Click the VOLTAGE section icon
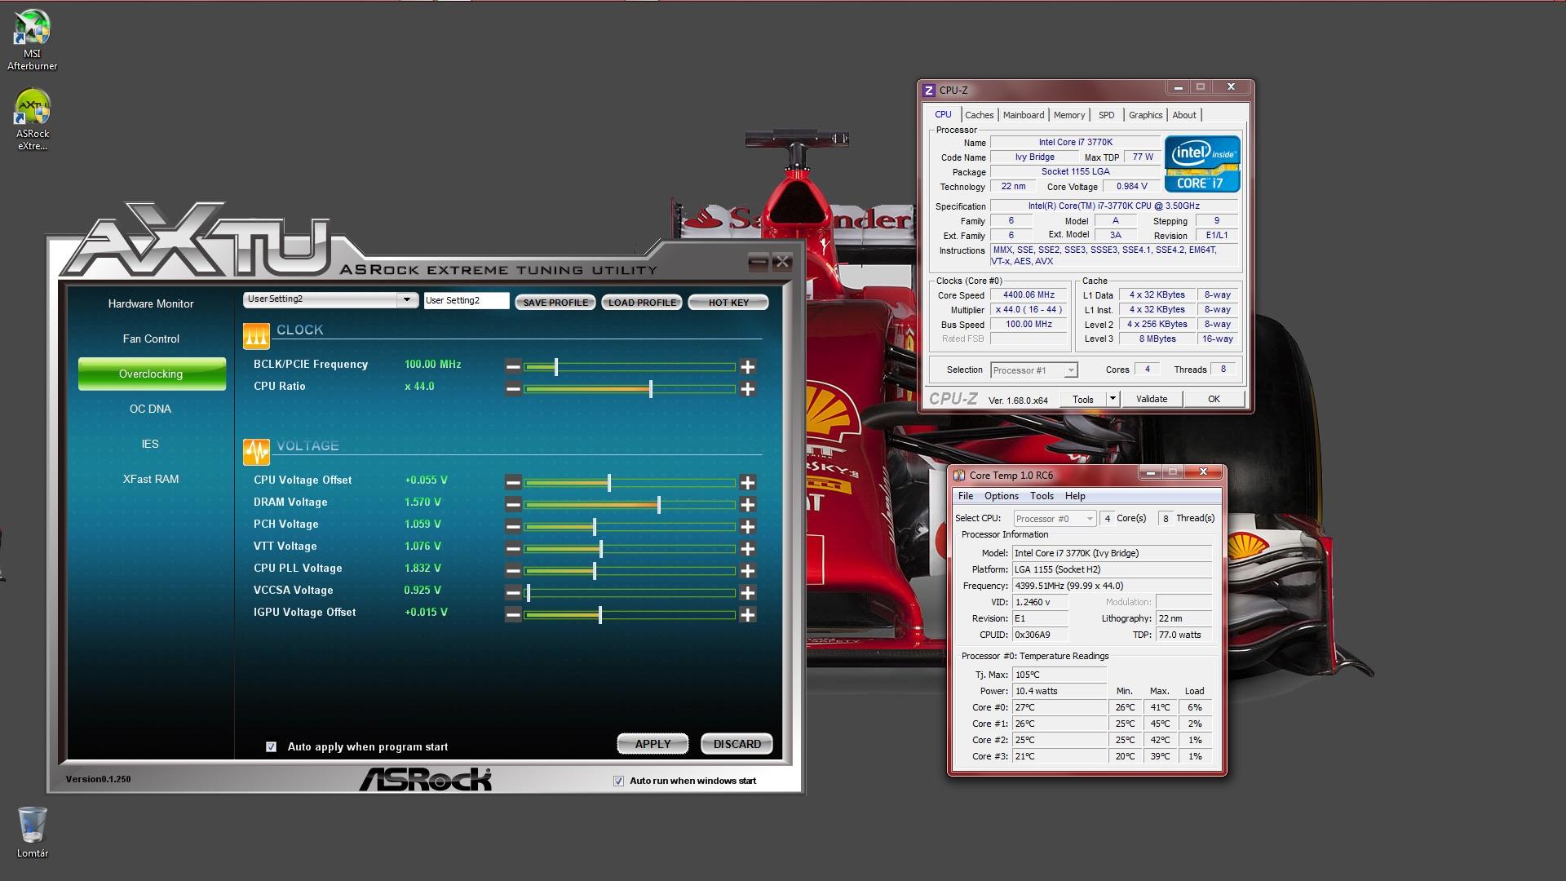The image size is (1566, 881). tap(256, 451)
